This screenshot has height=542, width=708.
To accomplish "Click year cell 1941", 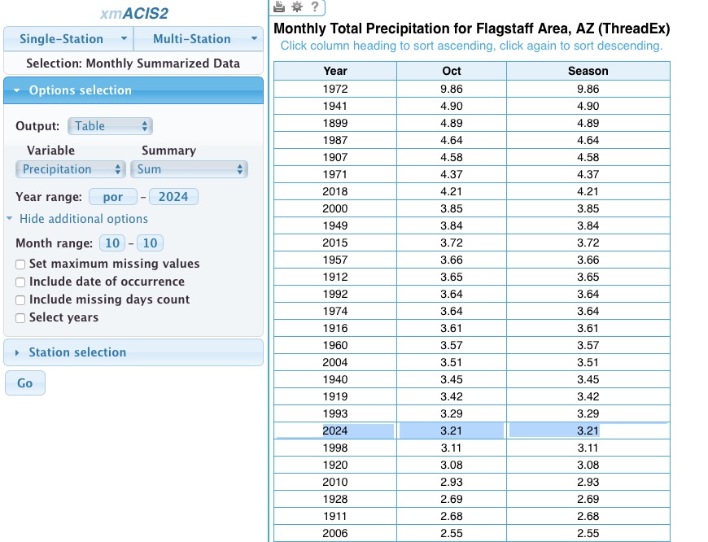I will click(335, 106).
